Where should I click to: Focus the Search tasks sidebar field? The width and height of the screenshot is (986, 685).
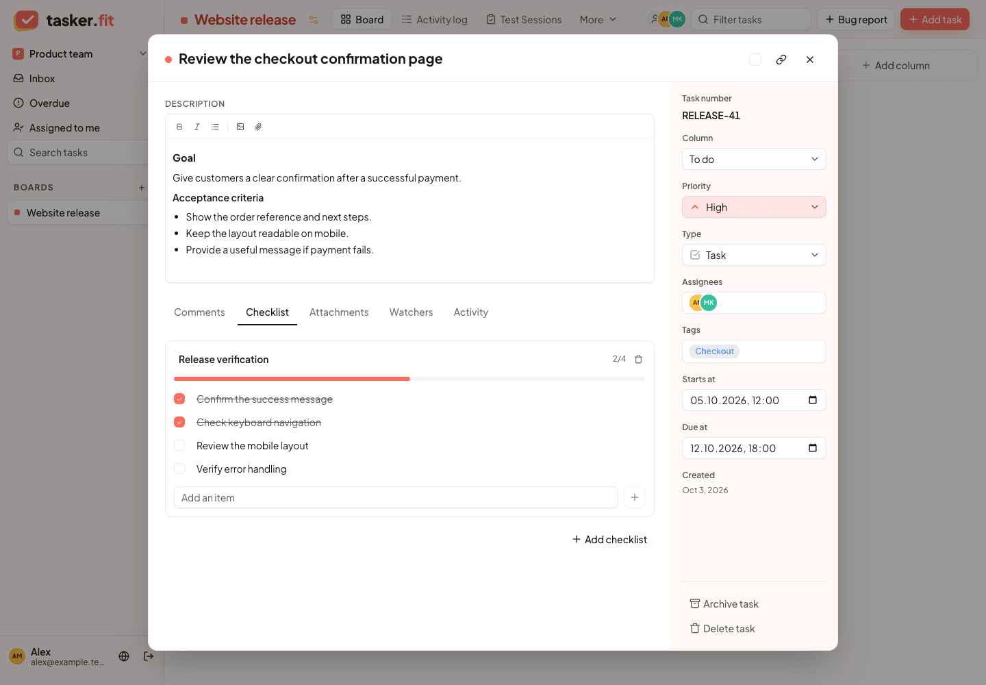(x=78, y=153)
